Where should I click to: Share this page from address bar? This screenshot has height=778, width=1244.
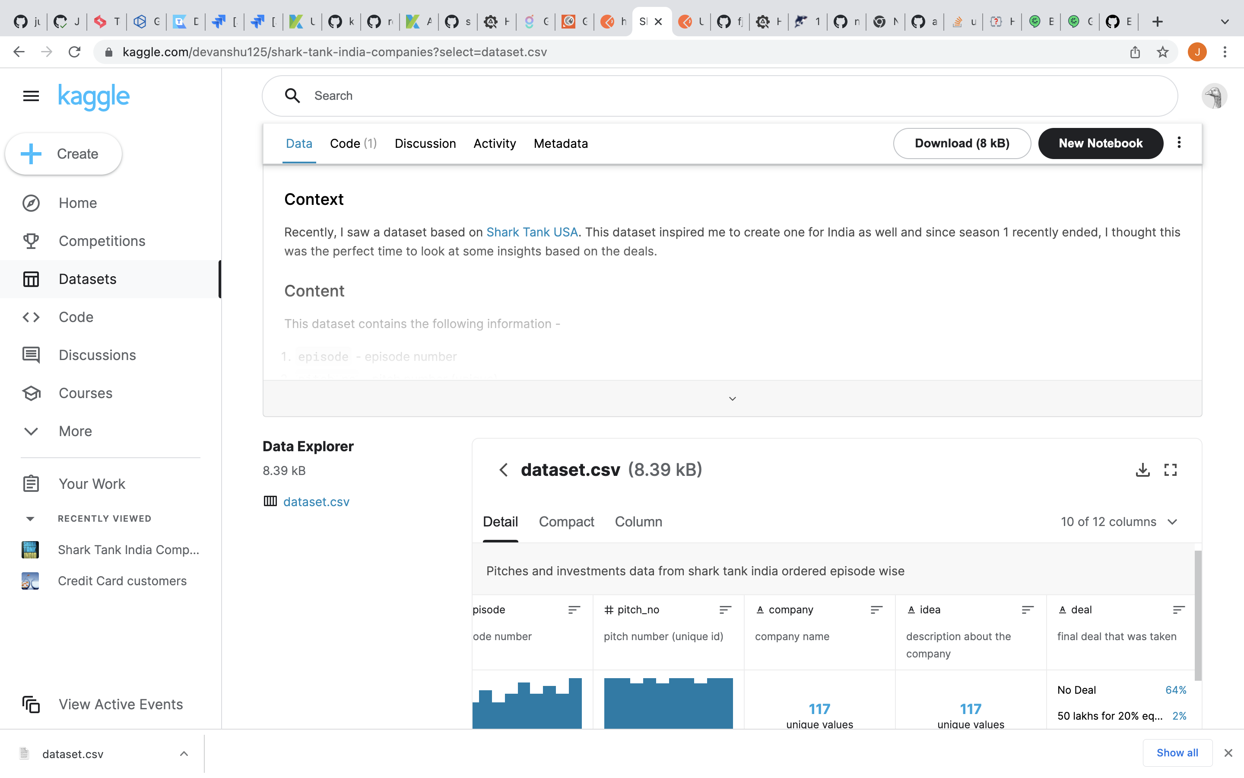[x=1135, y=52]
